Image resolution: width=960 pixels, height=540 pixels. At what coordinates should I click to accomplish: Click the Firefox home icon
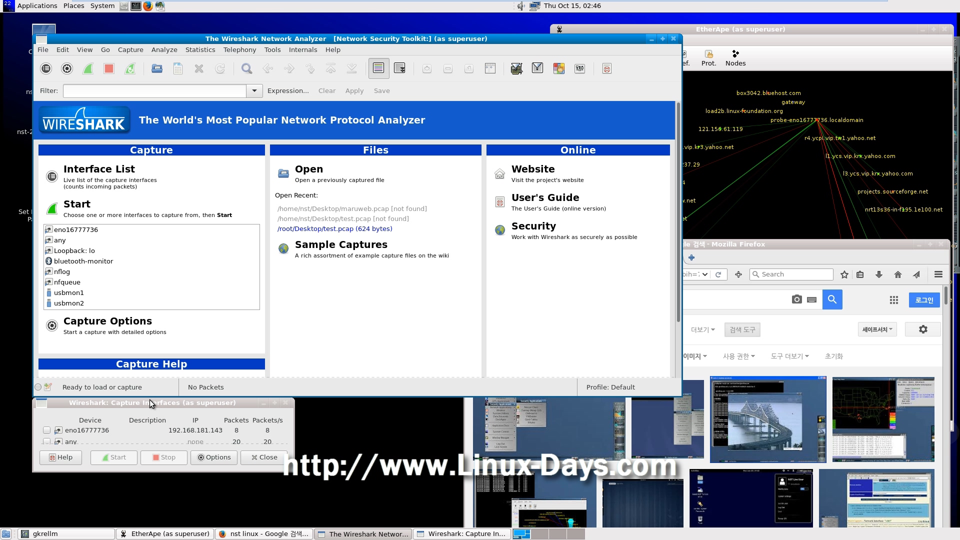(898, 274)
